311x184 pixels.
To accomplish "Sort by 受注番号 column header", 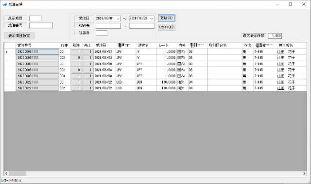I will coord(37,45).
